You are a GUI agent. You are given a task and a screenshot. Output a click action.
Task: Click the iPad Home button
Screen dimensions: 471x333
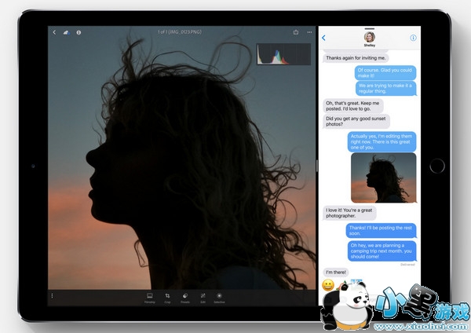point(437,166)
